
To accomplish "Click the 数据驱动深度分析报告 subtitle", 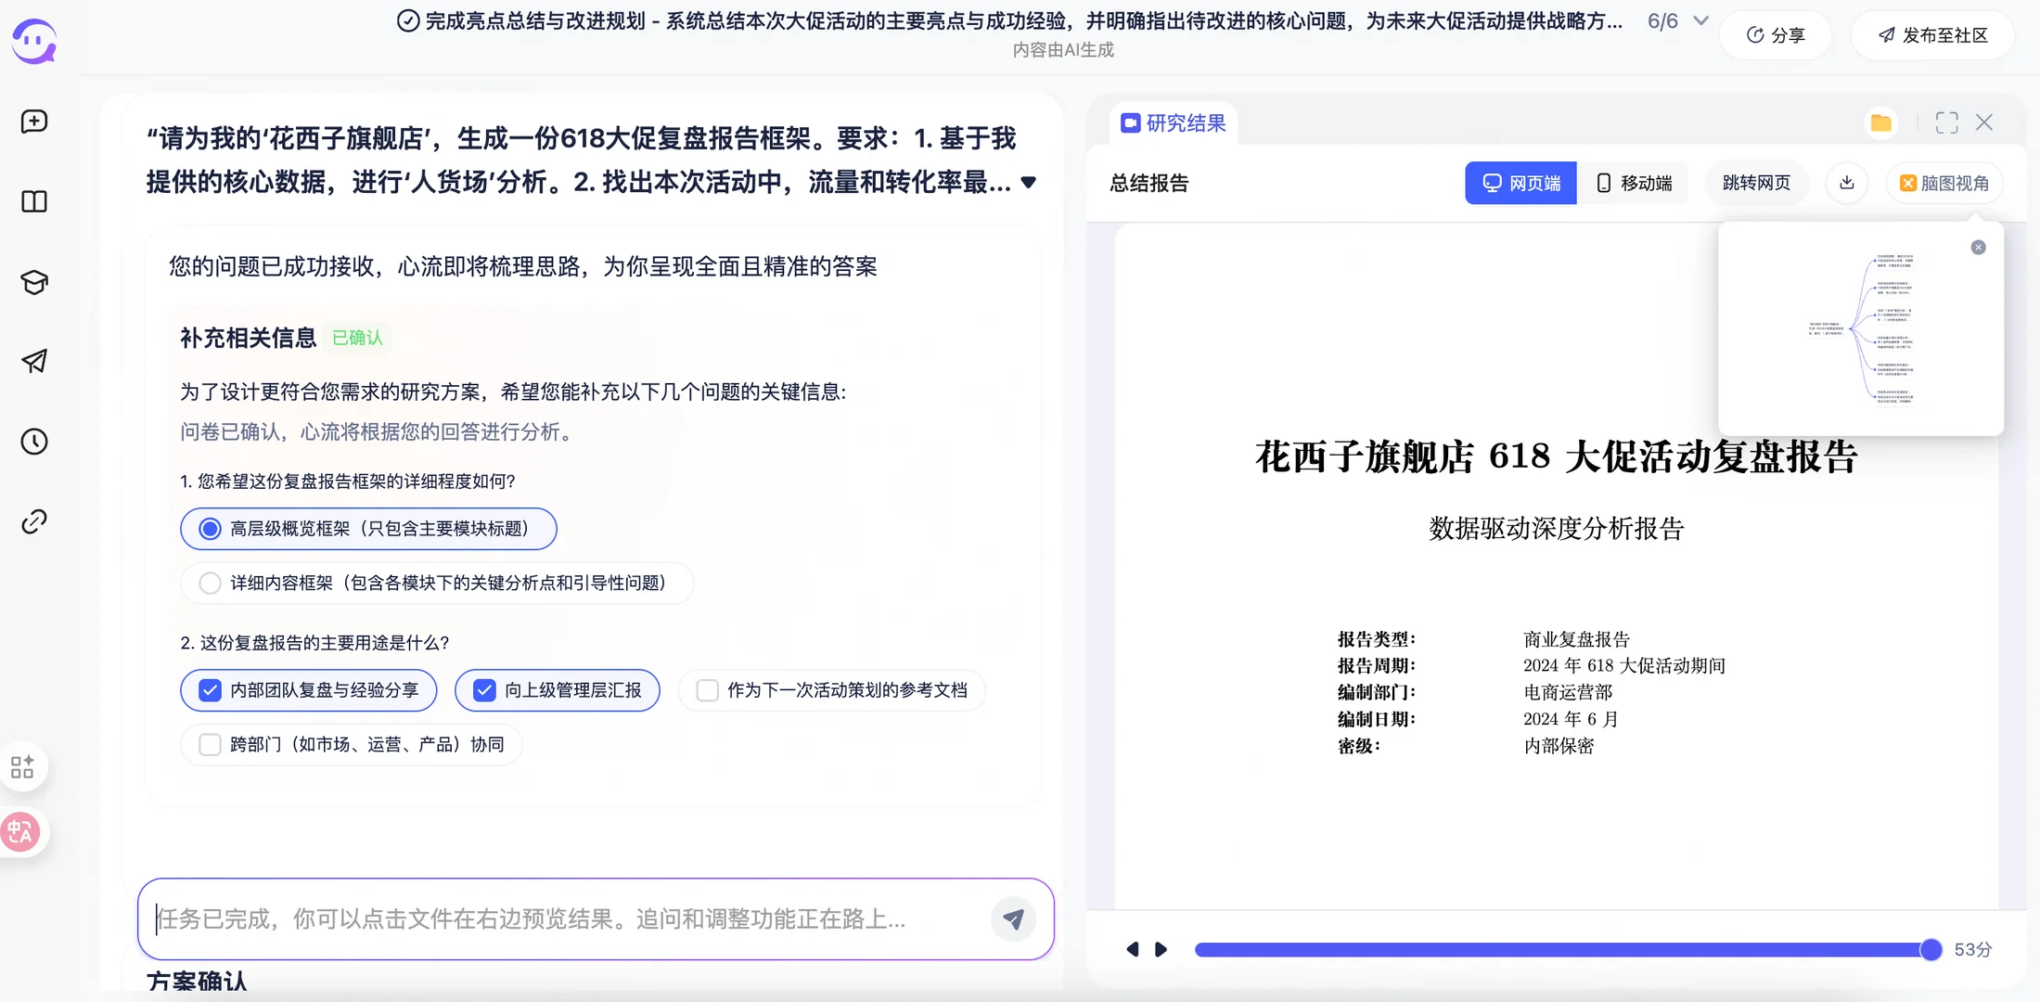I will tap(1556, 529).
